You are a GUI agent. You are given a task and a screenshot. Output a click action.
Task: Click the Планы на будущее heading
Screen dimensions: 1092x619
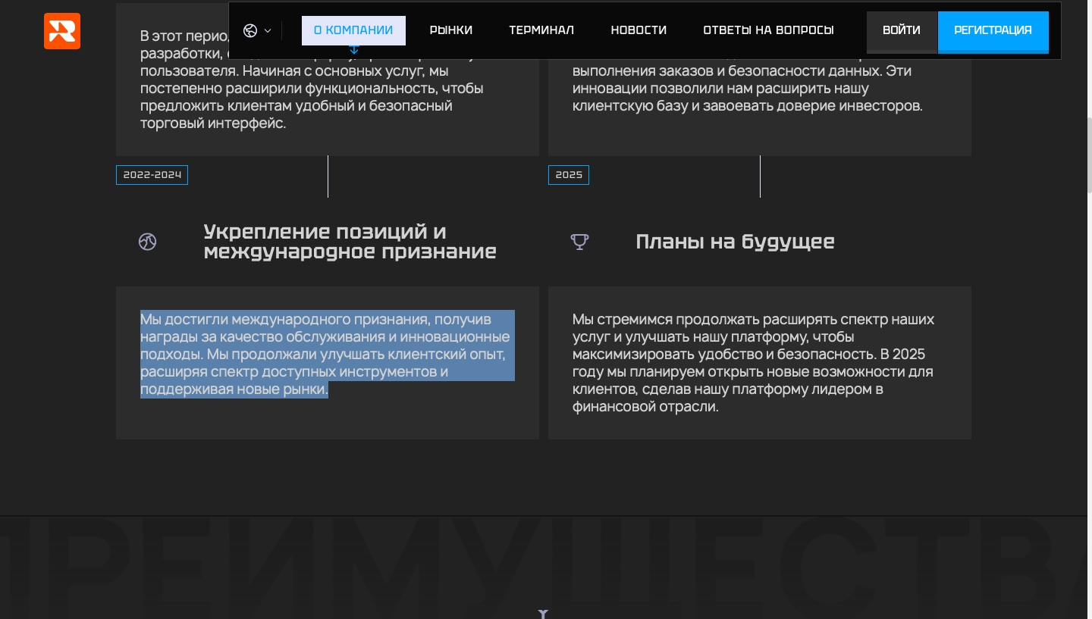(x=735, y=242)
